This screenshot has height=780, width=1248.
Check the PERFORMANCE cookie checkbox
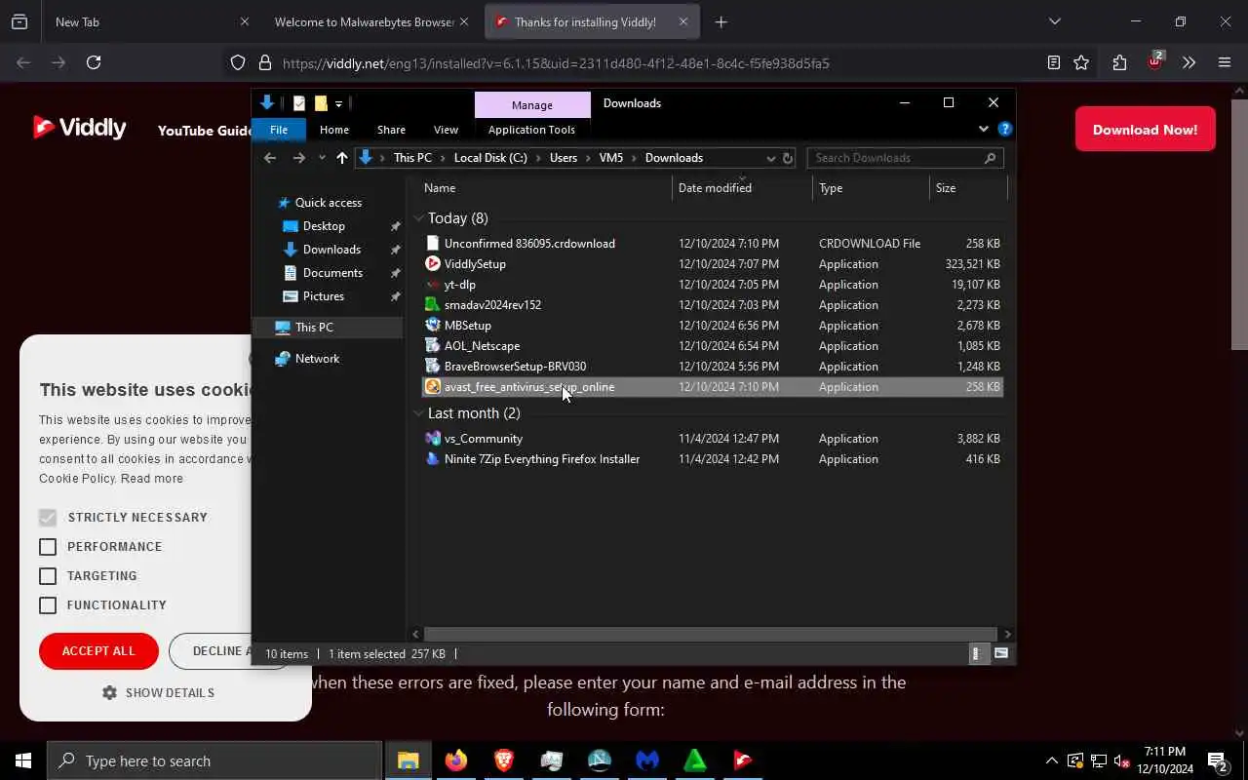(x=48, y=547)
